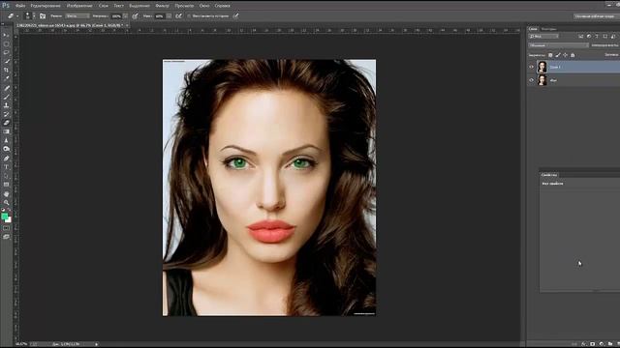Select the Rectangular Marquee tool

[x=7, y=43]
